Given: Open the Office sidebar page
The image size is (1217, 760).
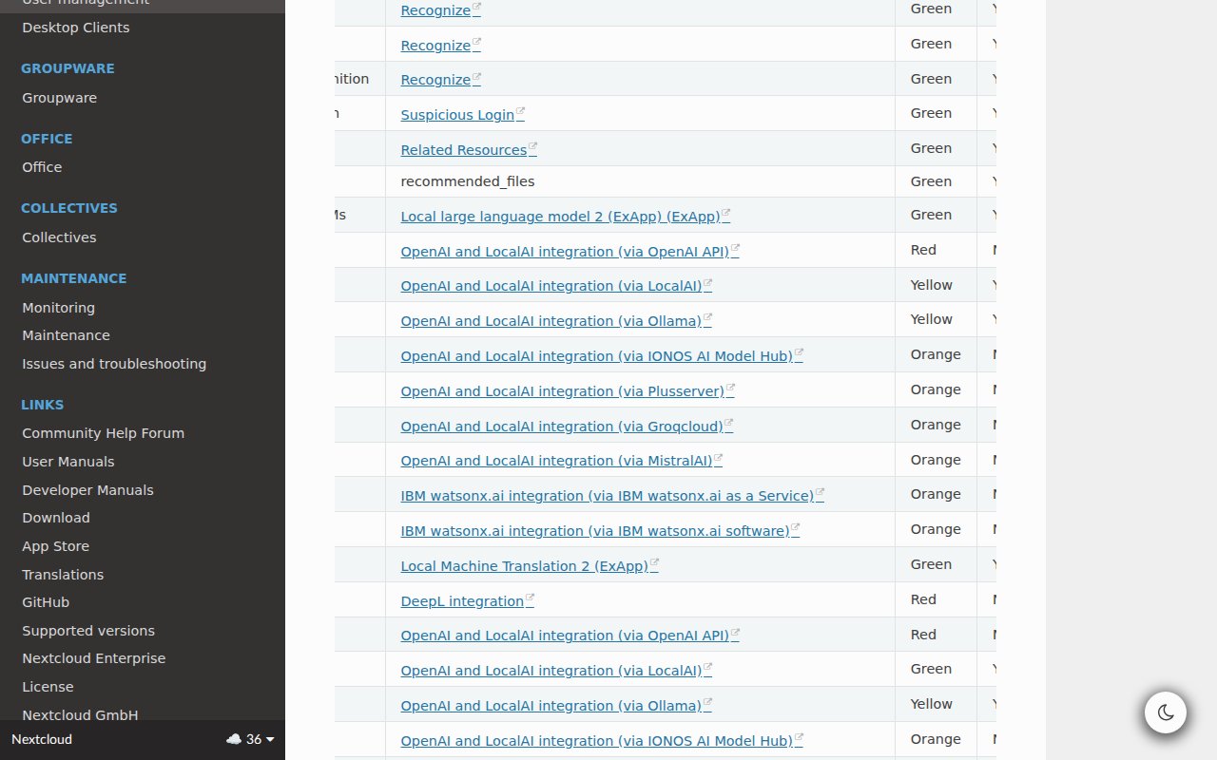Looking at the screenshot, I should pyautogui.click(x=42, y=167).
